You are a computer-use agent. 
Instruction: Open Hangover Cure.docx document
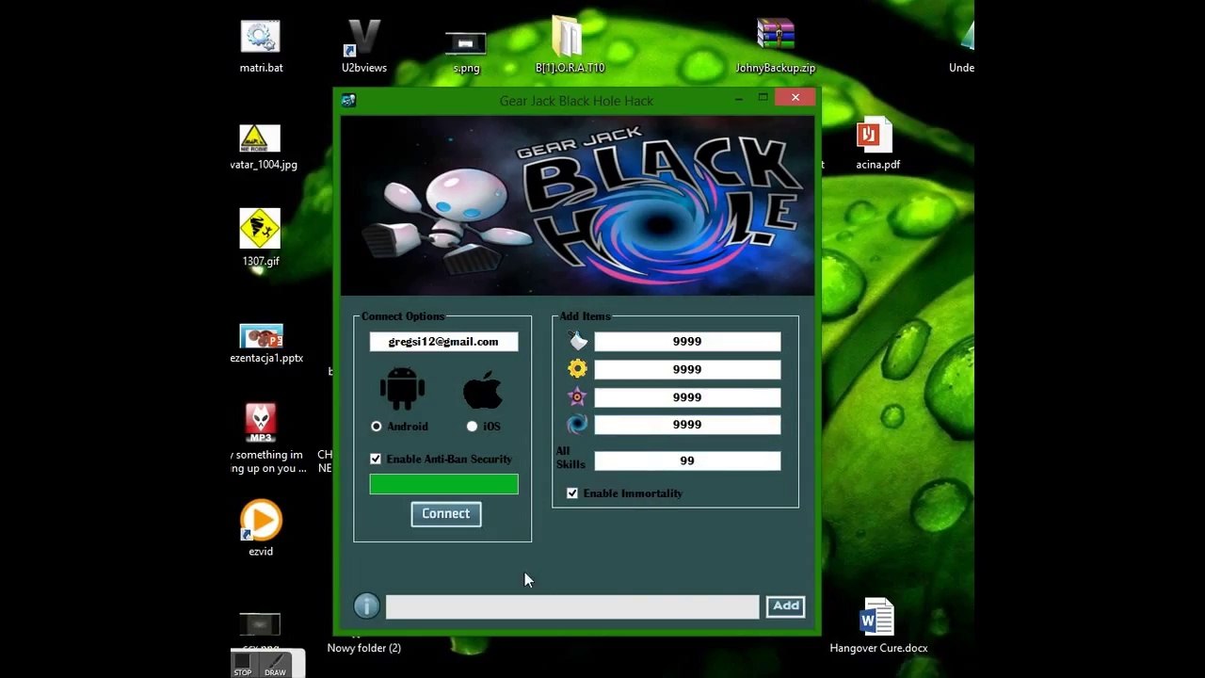coord(878,626)
